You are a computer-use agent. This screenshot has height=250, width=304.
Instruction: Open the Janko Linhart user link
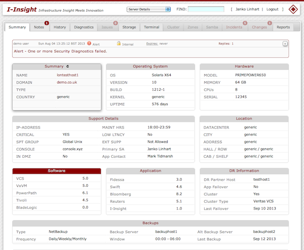(245, 9)
